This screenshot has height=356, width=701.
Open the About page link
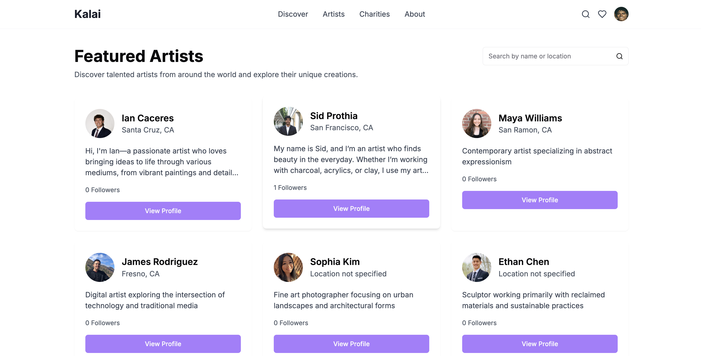tap(415, 14)
